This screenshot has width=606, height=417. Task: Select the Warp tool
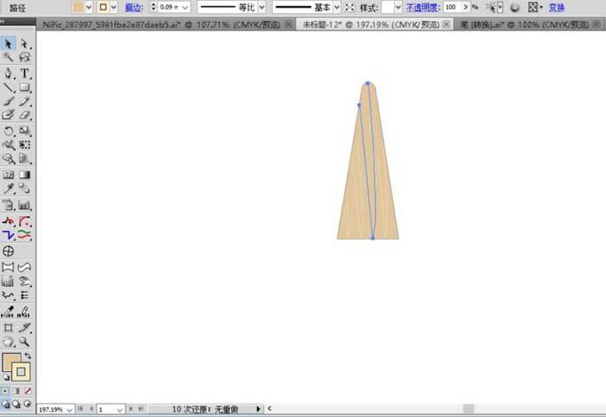8,144
